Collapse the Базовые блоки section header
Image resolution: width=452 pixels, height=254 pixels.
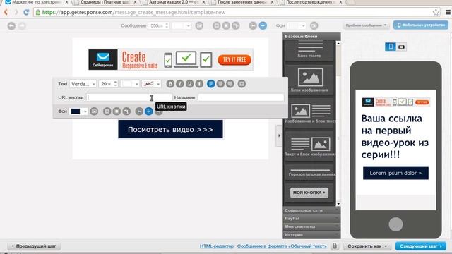click(x=311, y=36)
